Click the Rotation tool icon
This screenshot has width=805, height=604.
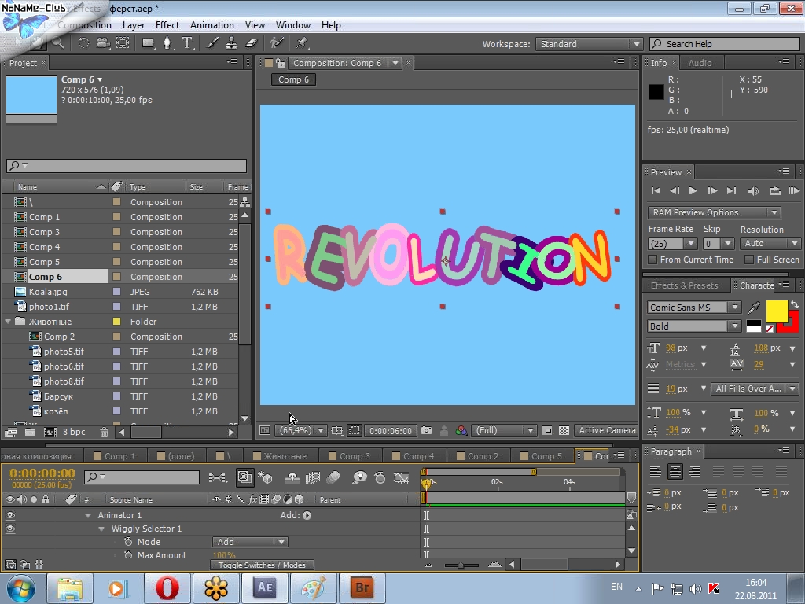(83, 43)
